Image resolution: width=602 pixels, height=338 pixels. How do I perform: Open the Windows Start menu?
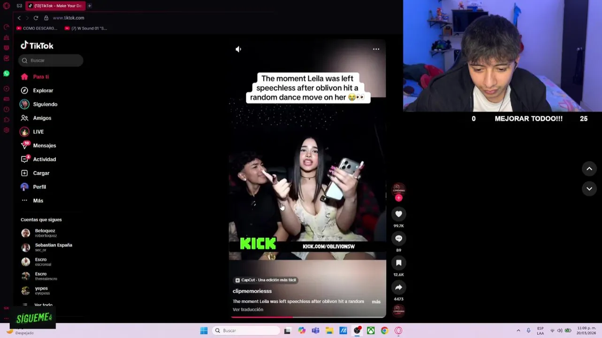click(204, 330)
